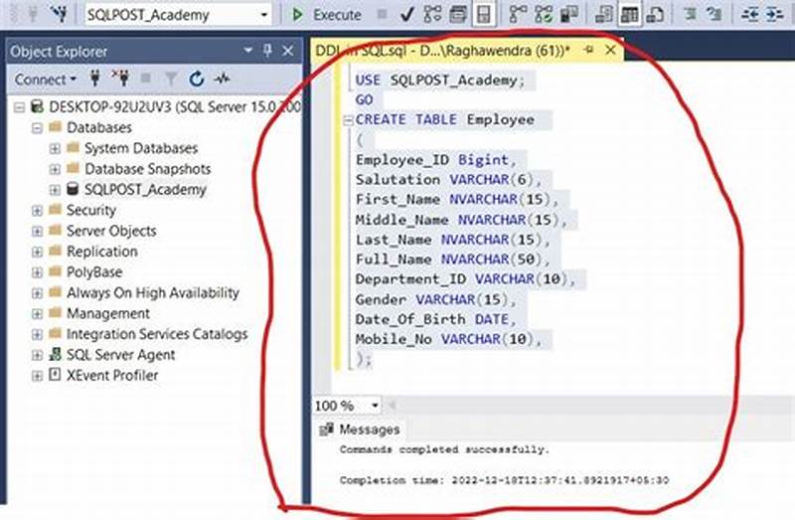Open Activity Monitor from Object Explorer
This screenshot has width=795, height=520.
click(222, 79)
